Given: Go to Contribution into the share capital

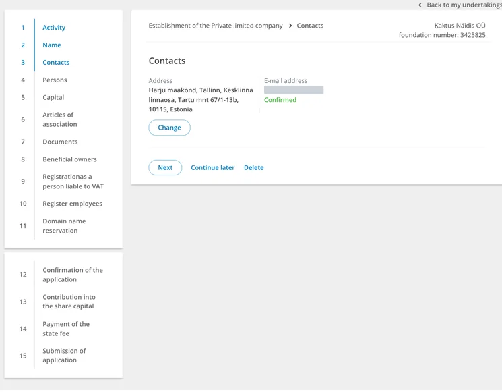Looking at the screenshot, I should [x=69, y=302].
